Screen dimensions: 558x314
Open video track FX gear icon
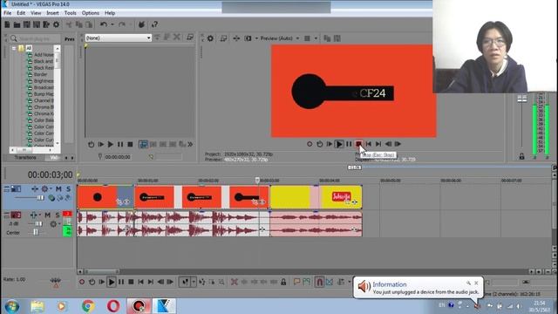pyautogui.click(x=44, y=188)
